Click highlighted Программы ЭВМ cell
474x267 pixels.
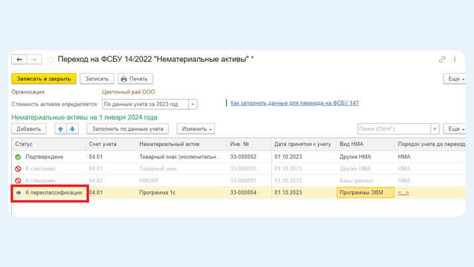pyautogui.click(x=365, y=193)
